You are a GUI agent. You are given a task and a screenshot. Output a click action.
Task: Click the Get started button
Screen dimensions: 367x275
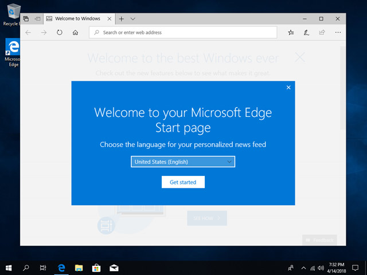183,182
